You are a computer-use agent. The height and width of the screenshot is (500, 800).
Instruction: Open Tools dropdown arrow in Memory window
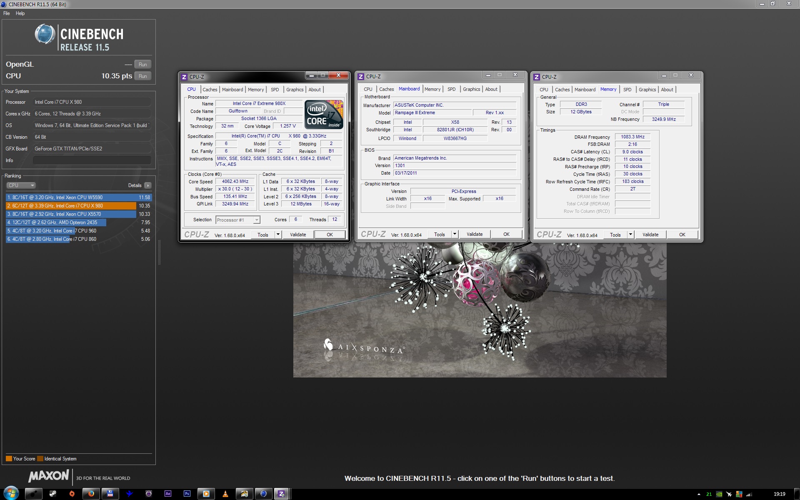click(x=630, y=235)
